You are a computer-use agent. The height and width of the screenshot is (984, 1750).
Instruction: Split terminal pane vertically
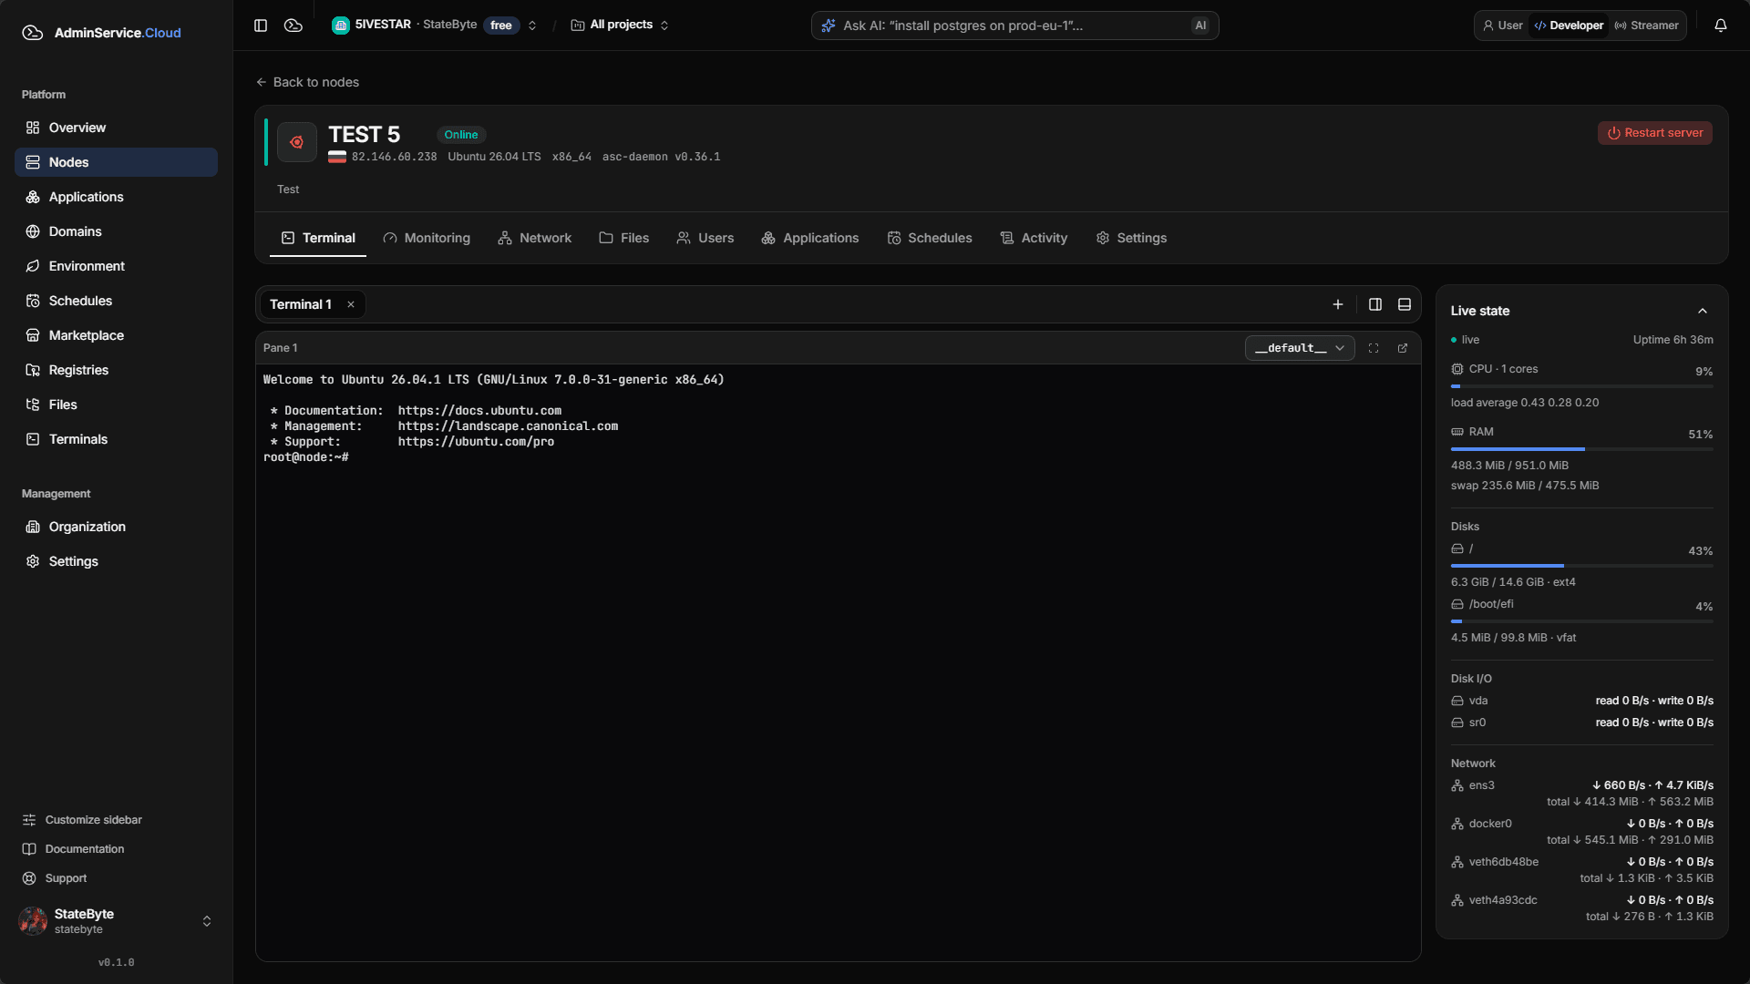tap(1375, 304)
